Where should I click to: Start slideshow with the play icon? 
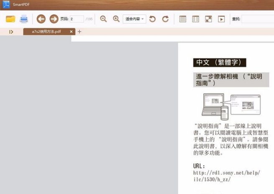pyautogui.click(x=221, y=19)
